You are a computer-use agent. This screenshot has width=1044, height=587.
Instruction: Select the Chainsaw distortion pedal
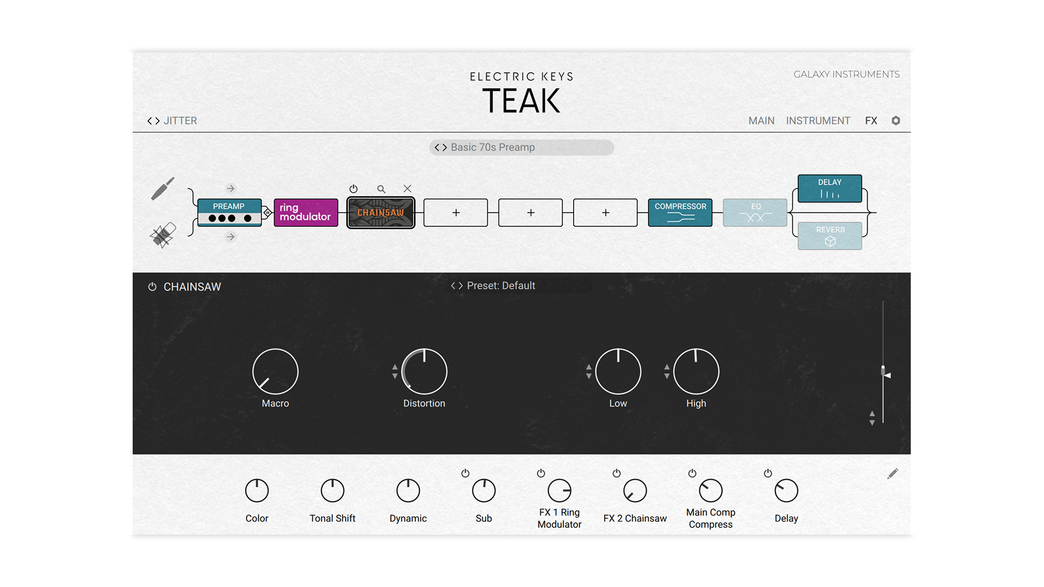[380, 213]
